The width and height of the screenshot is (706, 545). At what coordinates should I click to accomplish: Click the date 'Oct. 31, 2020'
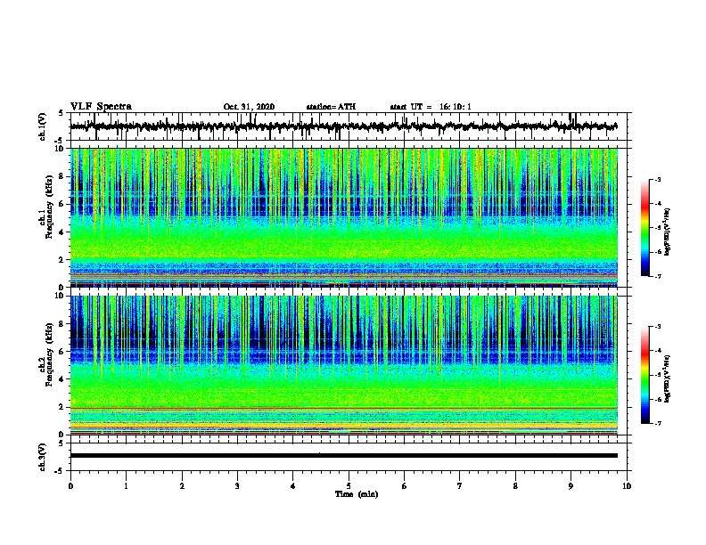249,107
